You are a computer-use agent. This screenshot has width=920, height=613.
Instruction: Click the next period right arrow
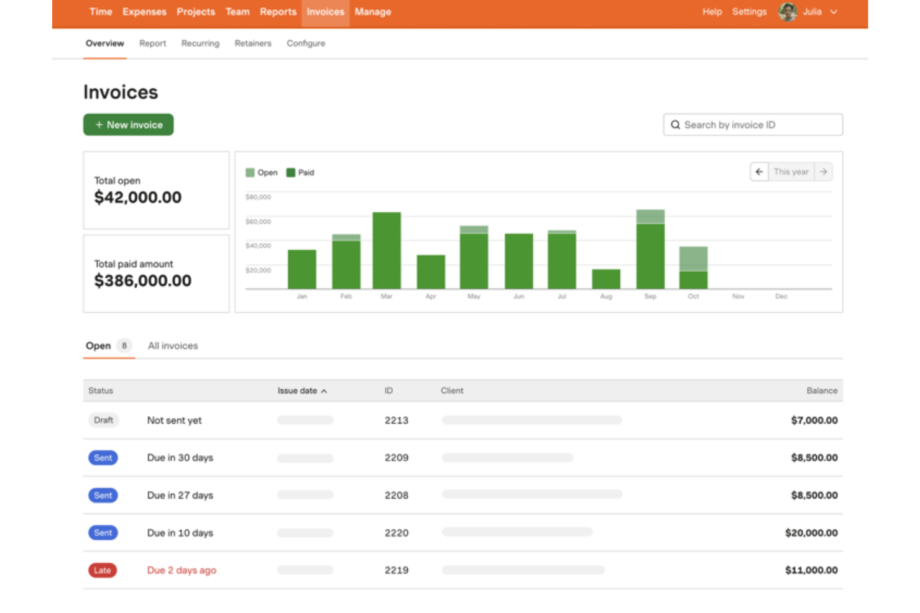tap(824, 171)
